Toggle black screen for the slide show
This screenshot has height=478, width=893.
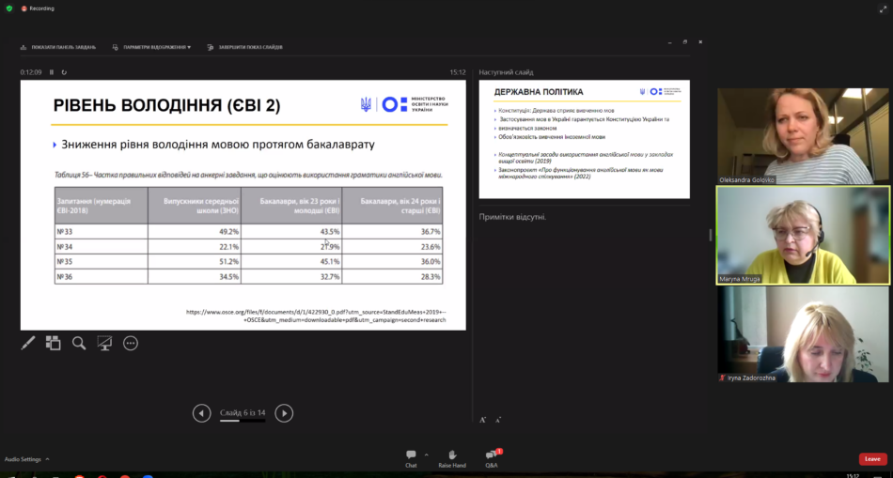(x=104, y=344)
